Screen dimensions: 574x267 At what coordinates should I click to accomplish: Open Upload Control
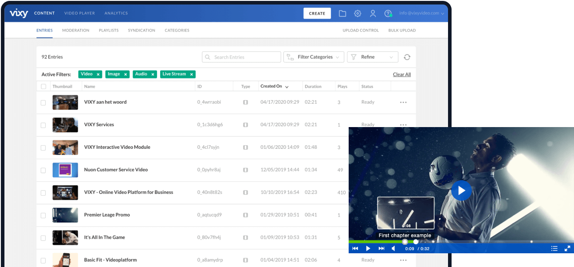pos(361,31)
